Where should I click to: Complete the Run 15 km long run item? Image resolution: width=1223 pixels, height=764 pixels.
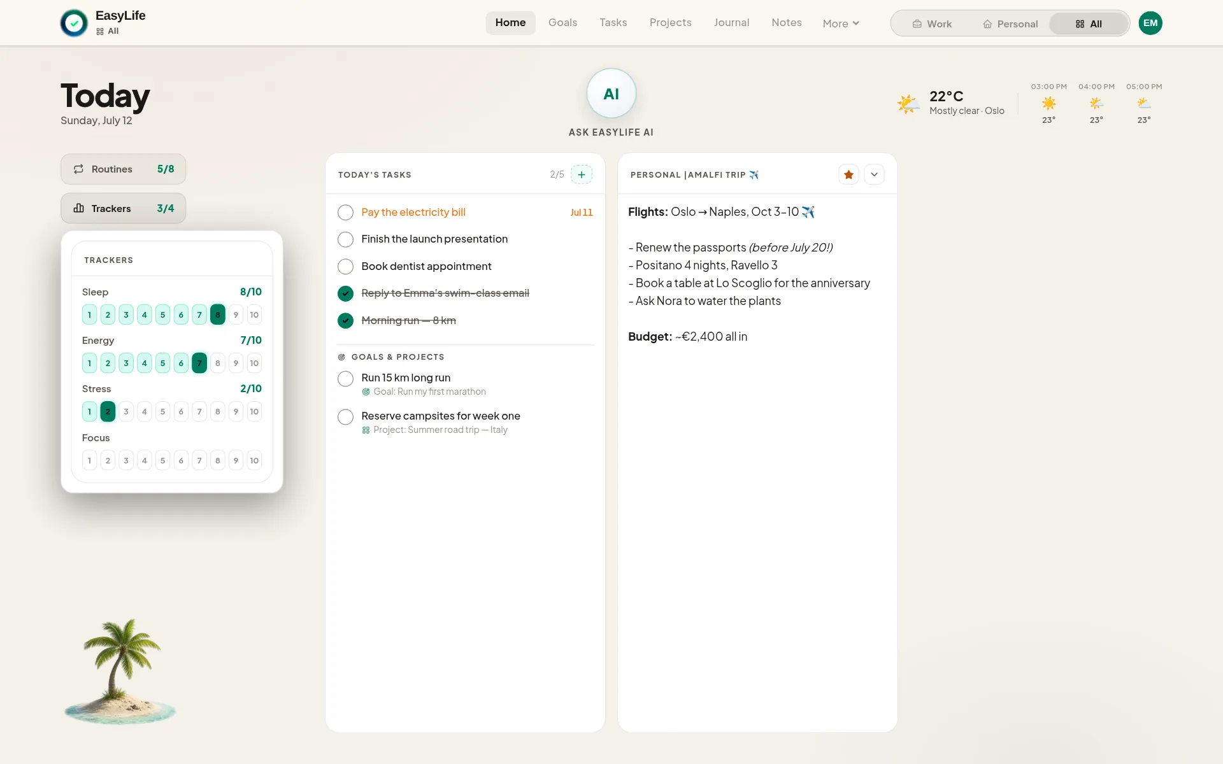pyautogui.click(x=345, y=379)
